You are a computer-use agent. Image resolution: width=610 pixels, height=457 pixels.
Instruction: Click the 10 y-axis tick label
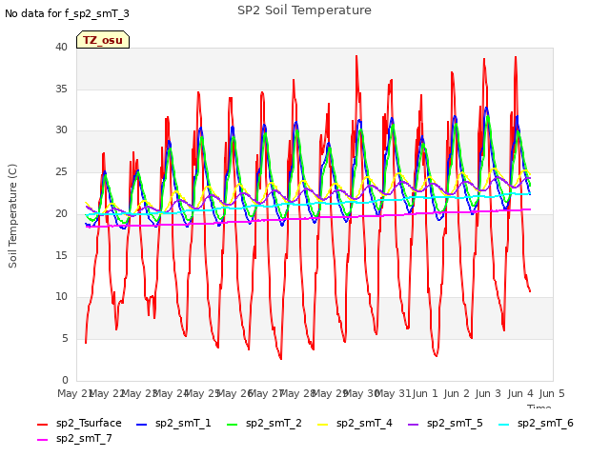(61, 297)
